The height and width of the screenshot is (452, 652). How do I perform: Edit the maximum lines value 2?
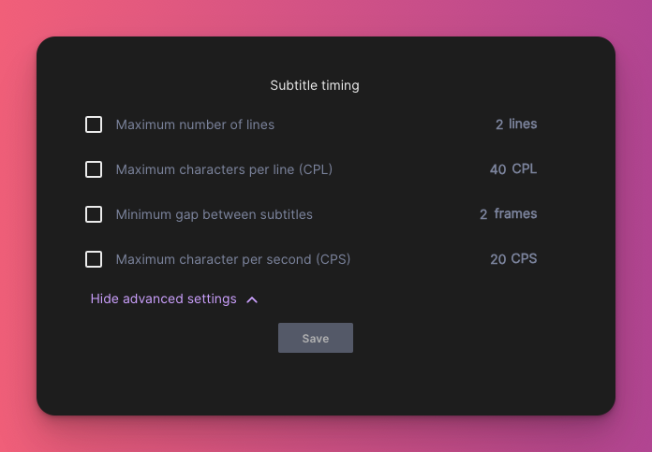pyautogui.click(x=499, y=124)
